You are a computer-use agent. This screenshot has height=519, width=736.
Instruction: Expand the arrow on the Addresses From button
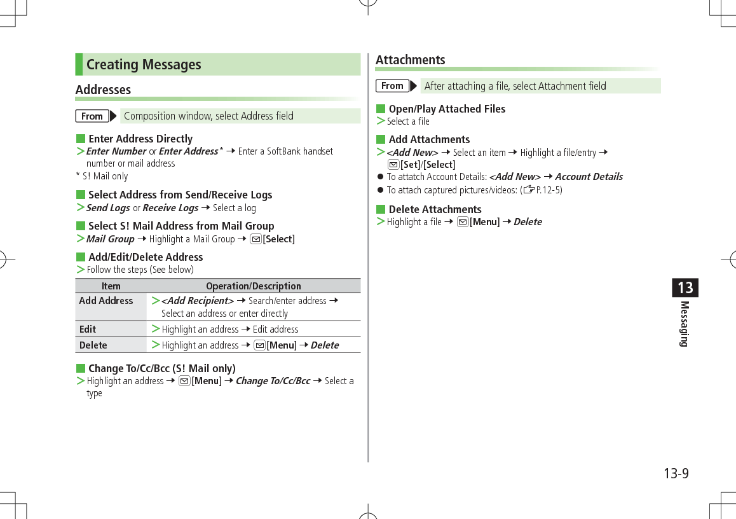point(111,116)
